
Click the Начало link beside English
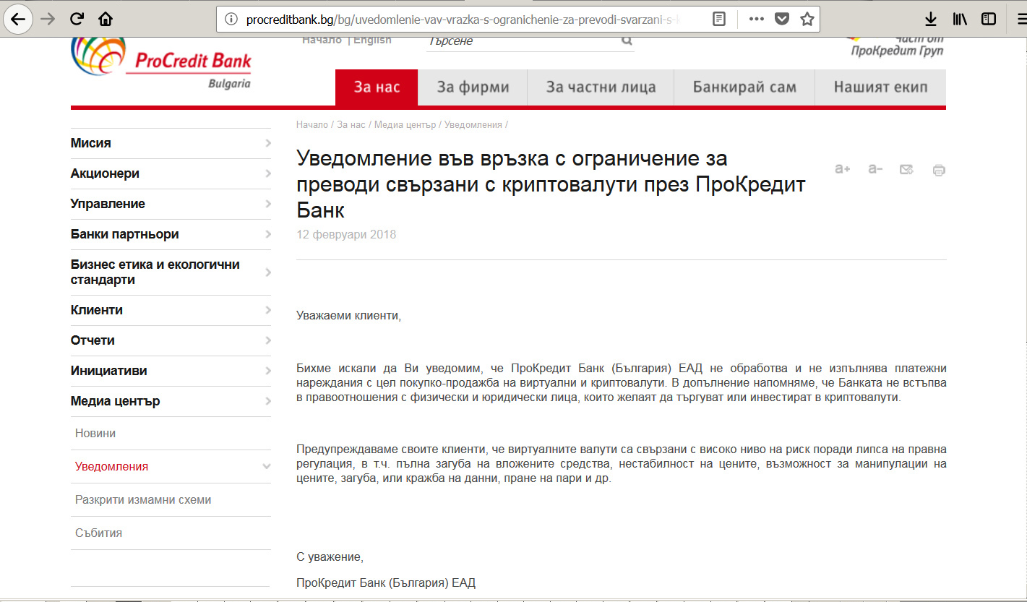(322, 40)
